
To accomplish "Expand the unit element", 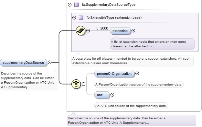I will click(112, 95).
